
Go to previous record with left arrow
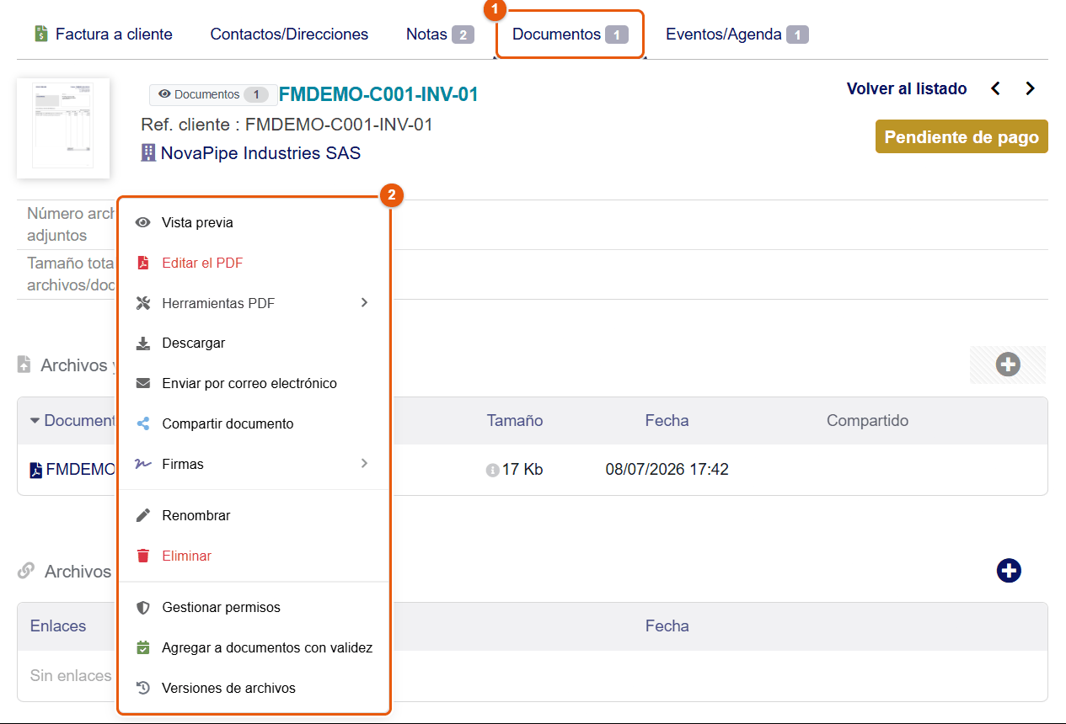[x=995, y=88]
